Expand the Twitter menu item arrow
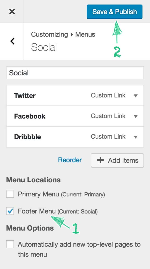Screen dimensions: 150x269 click(136, 96)
